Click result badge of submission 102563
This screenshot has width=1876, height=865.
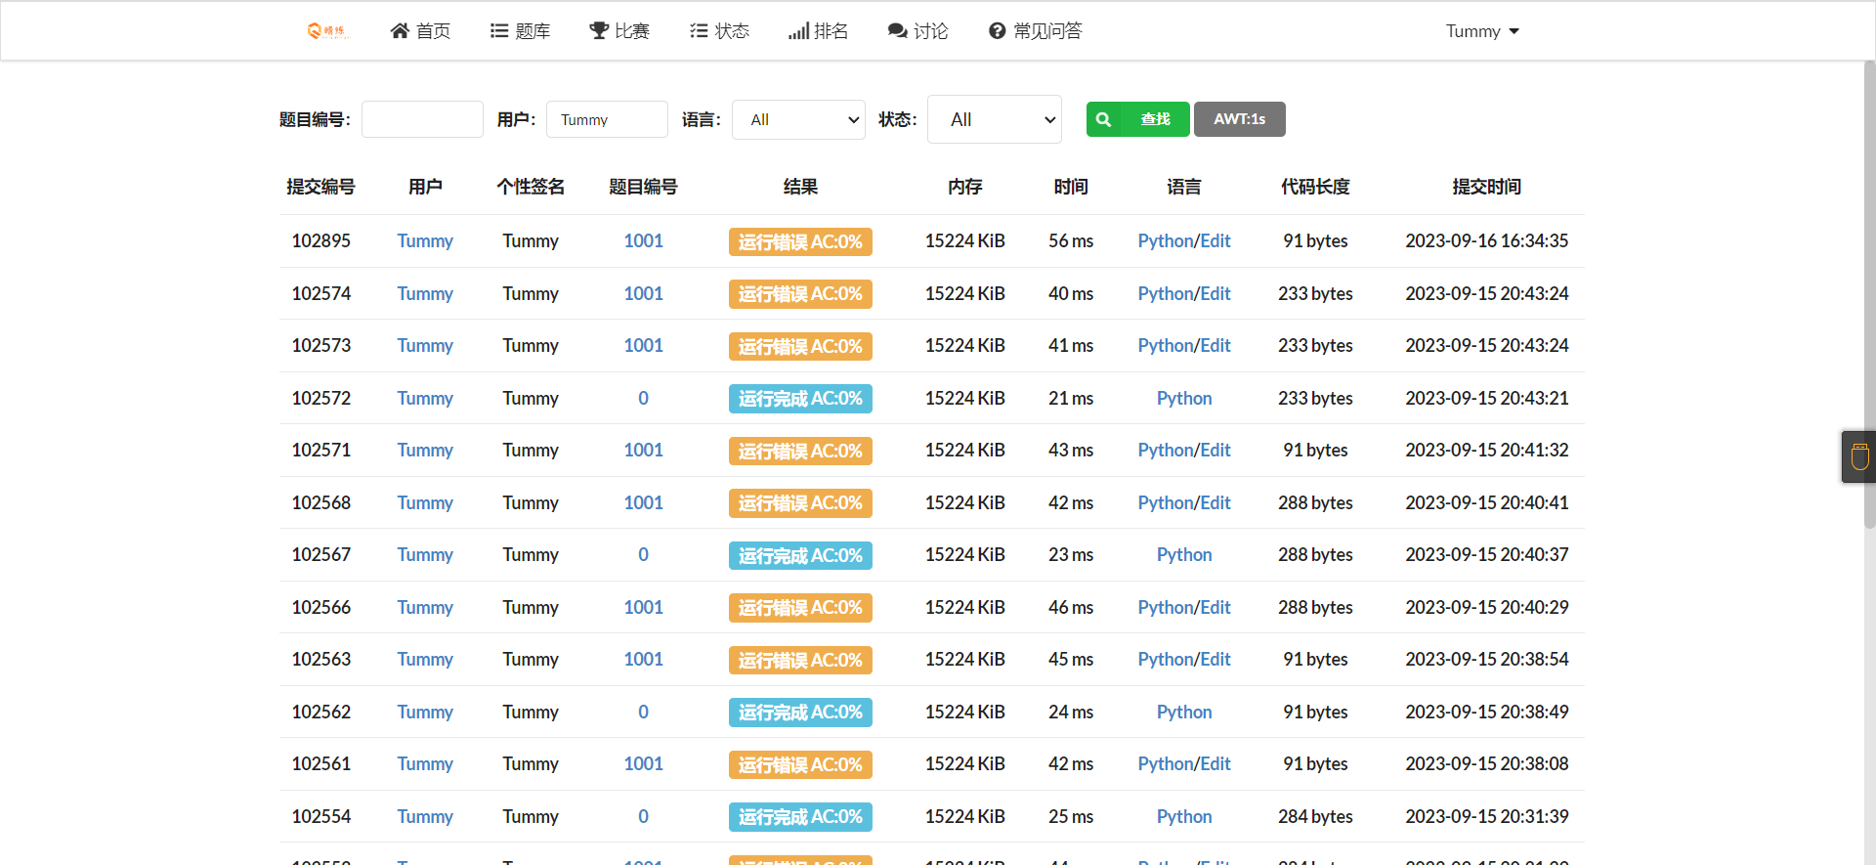[x=800, y=660]
